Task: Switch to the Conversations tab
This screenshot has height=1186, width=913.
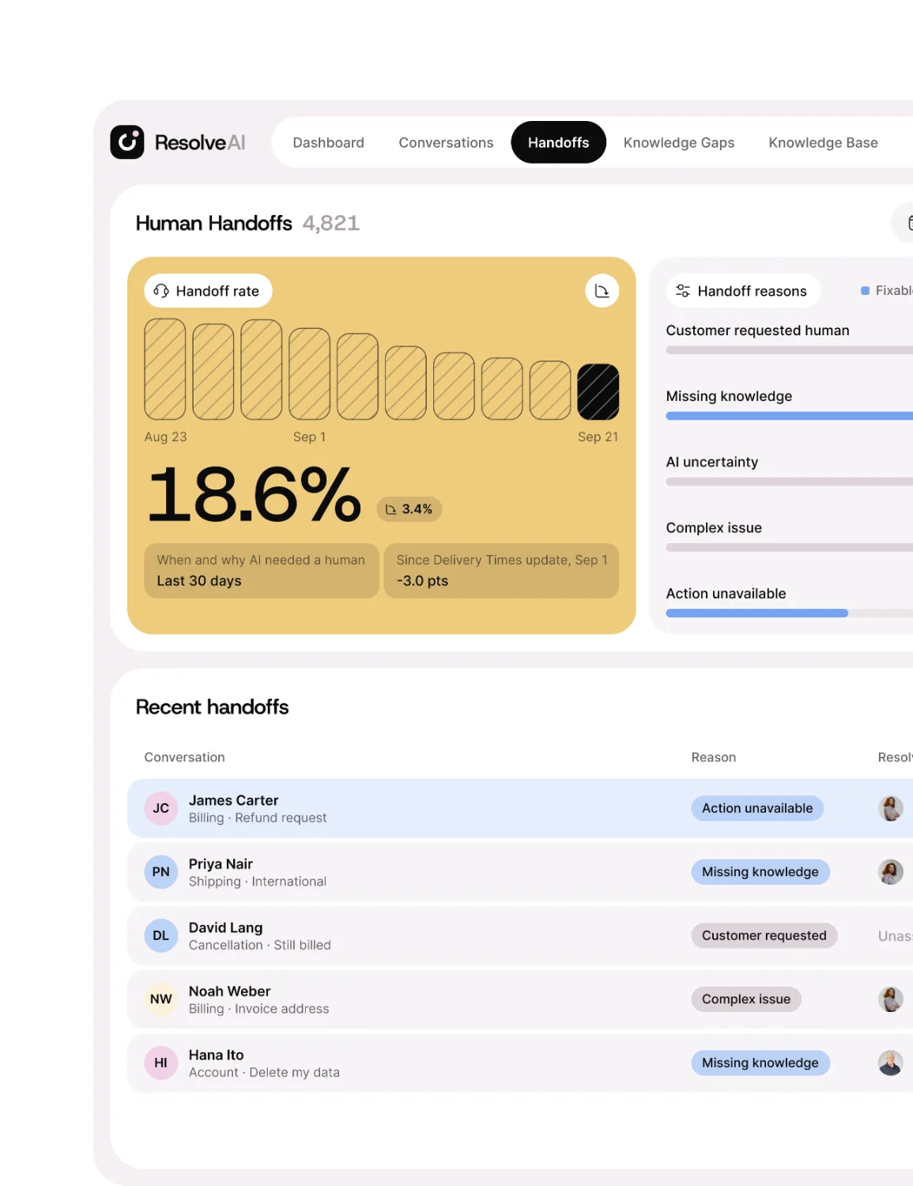Action: point(446,143)
